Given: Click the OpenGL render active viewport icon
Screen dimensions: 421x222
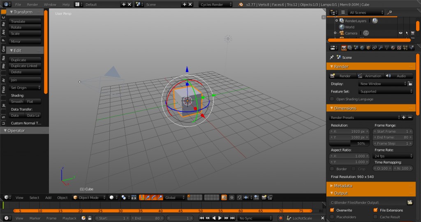Looking at the screenshot, I should point(264,198).
